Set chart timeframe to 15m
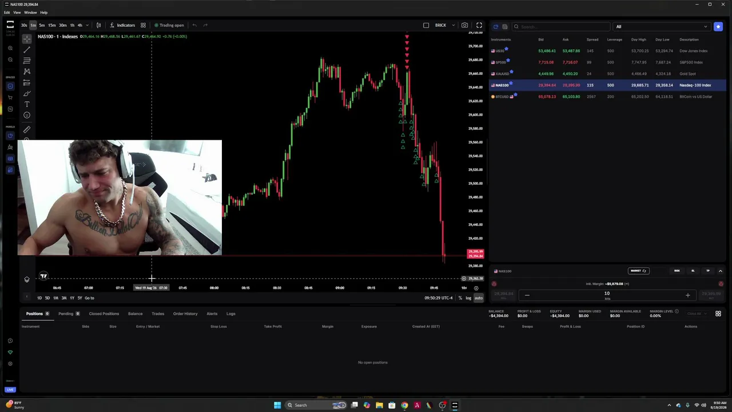Viewport: 732px width, 412px height. pos(52,25)
